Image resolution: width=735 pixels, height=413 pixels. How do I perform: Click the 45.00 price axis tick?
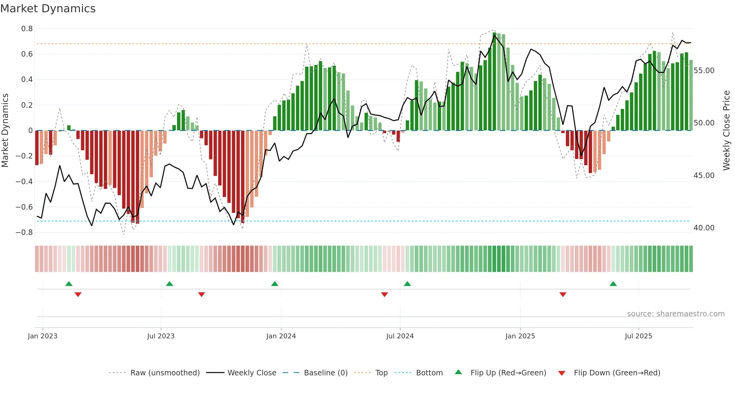pyautogui.click(x=704, y=175)
